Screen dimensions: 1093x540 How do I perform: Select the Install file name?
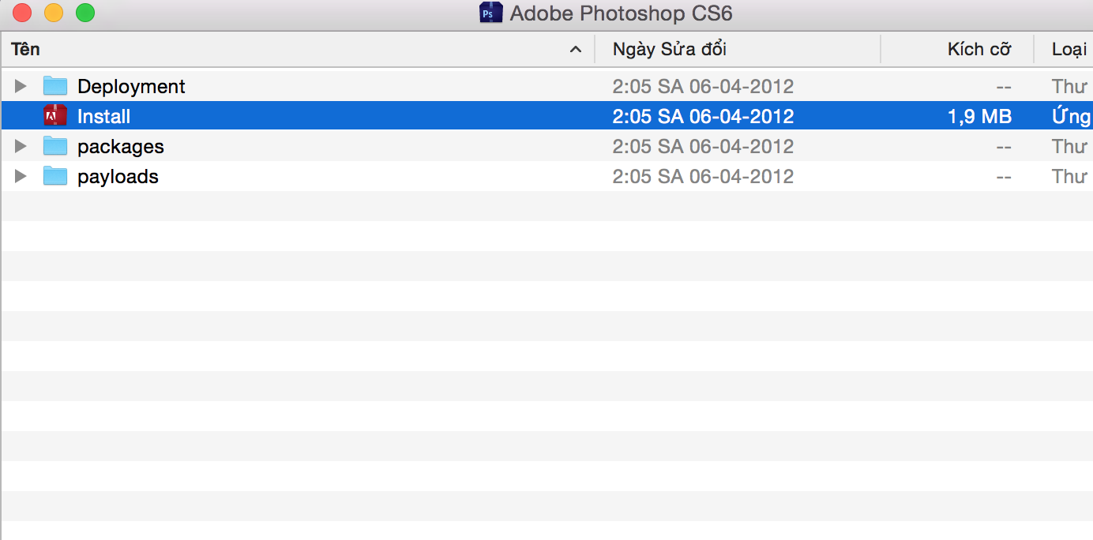[103, 116]
